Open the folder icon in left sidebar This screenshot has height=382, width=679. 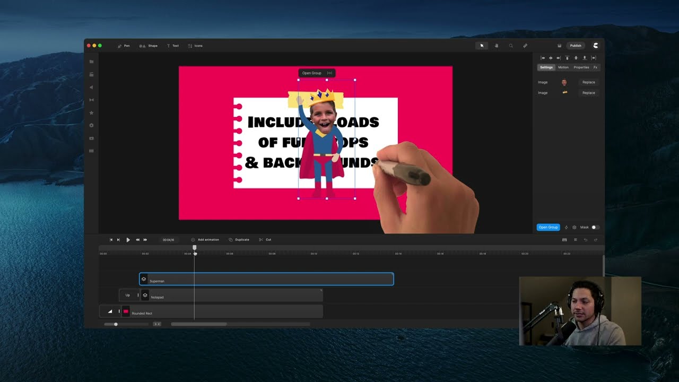tap(92, 62)
